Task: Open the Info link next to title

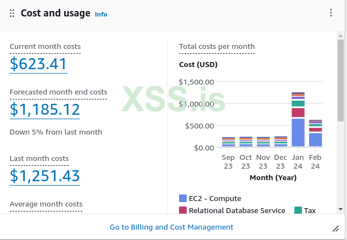Action: tap(101, 14)
